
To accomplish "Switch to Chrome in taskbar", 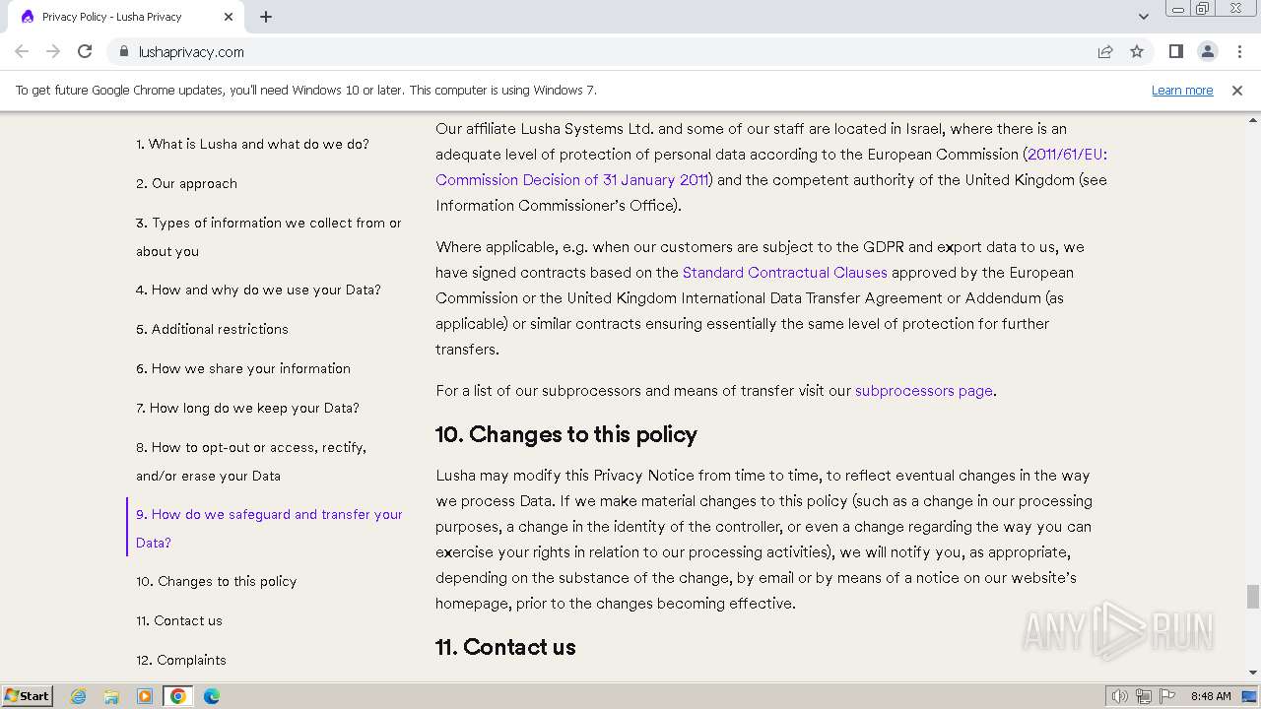I will coord(178,696).
